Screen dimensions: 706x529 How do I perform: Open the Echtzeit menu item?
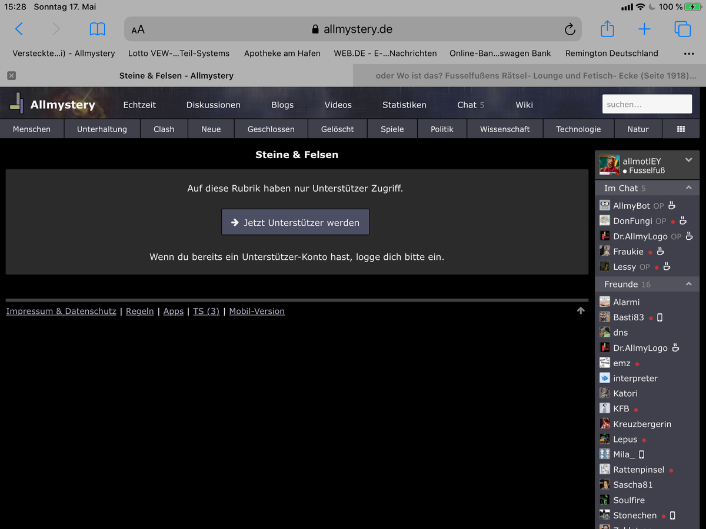pos(139,105)
